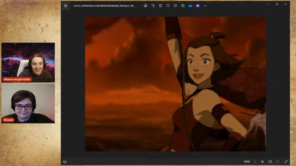Rotate the image with the rotate icon
Viewport: 296px width, 166px height.
[153, 6]
